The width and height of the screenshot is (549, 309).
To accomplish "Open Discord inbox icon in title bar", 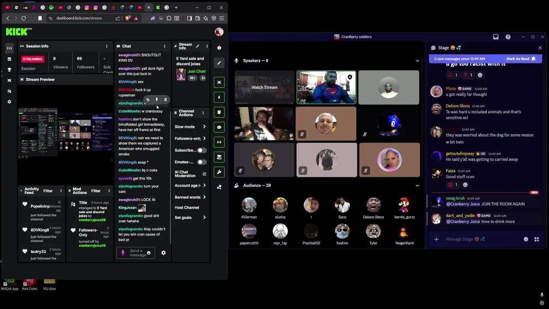I will [496, 37].
